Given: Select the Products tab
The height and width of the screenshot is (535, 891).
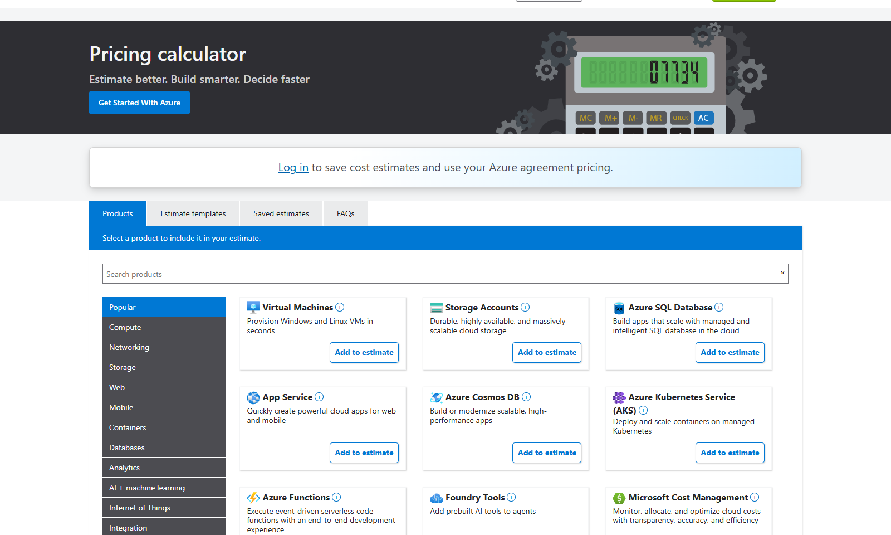Looking at the screenshot, I should coord(118,213).
